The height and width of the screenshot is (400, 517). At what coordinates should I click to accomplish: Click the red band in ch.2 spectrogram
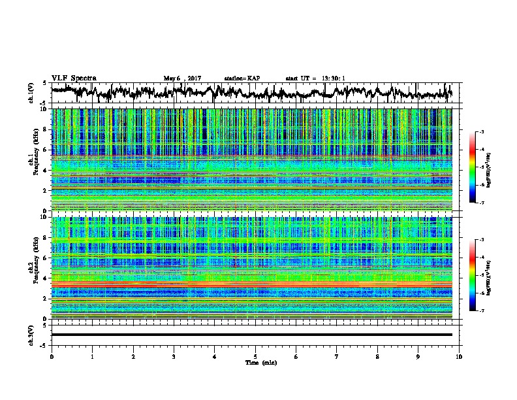[x=251, y=284]
